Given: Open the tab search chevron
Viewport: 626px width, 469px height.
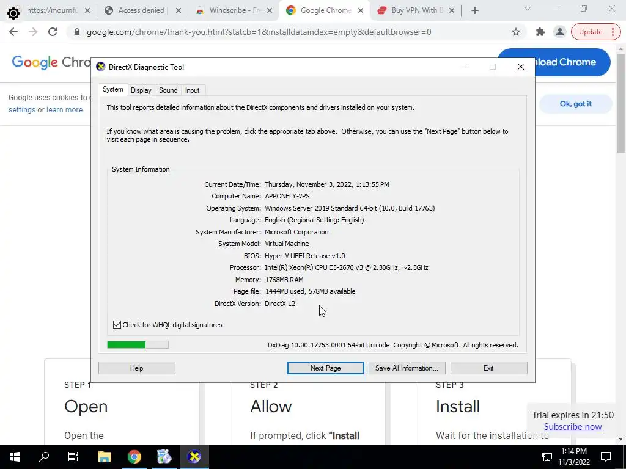Looking at the screenshot, I should [528, 9].
